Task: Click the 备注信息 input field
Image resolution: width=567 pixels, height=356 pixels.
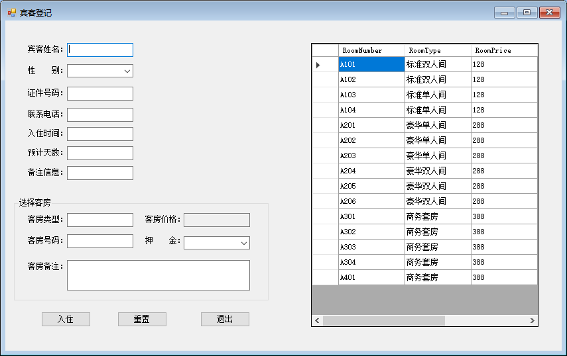Action: (x=100, y=173)
